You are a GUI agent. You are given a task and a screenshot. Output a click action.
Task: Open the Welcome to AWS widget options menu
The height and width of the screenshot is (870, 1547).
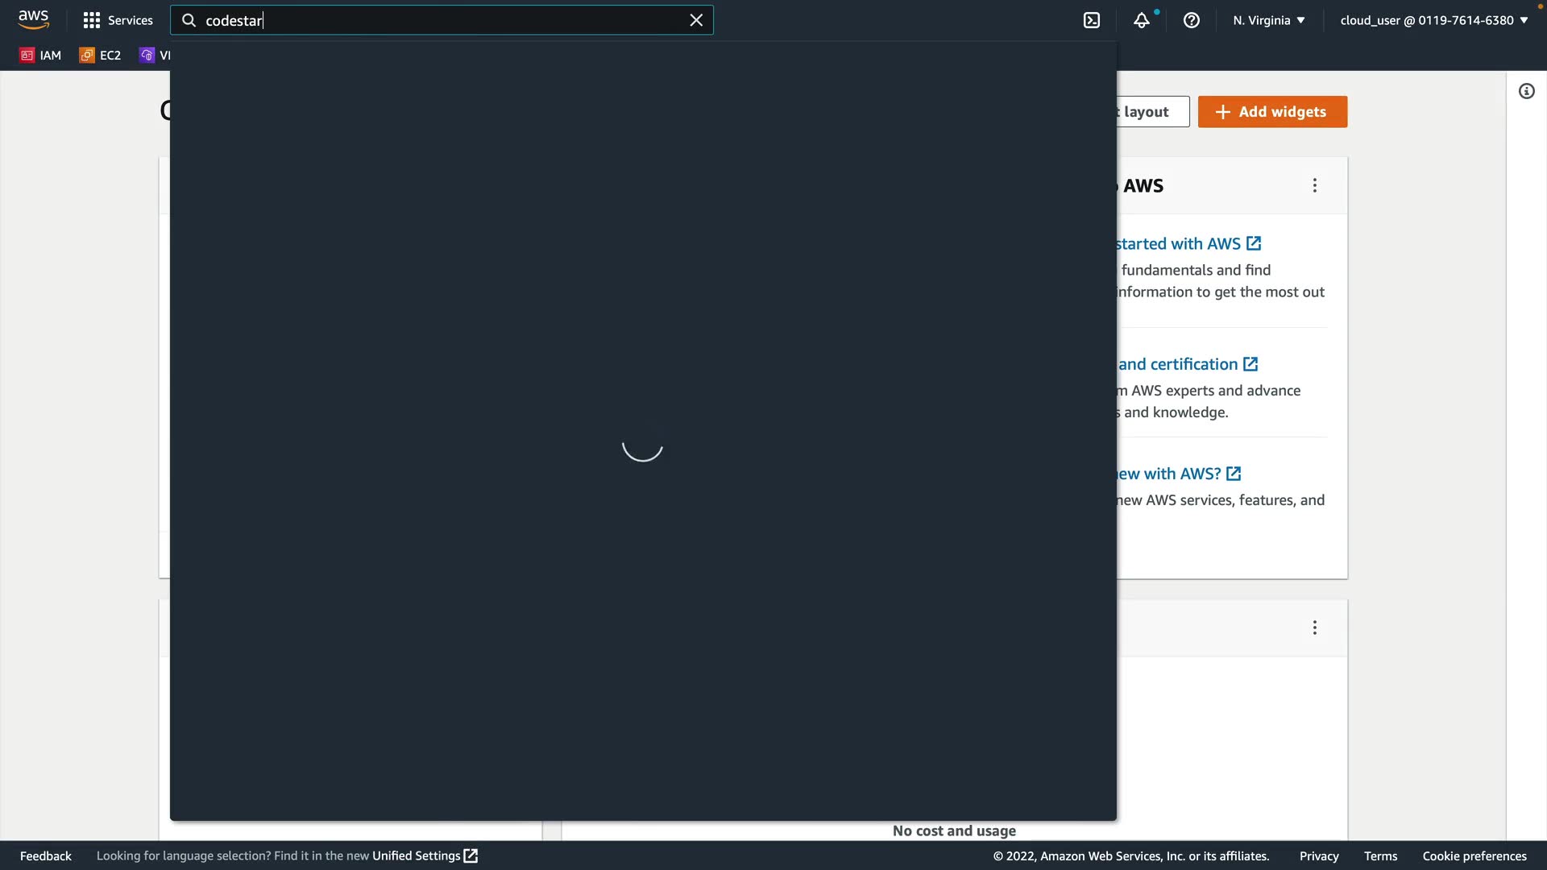[x=1315, y=185]
